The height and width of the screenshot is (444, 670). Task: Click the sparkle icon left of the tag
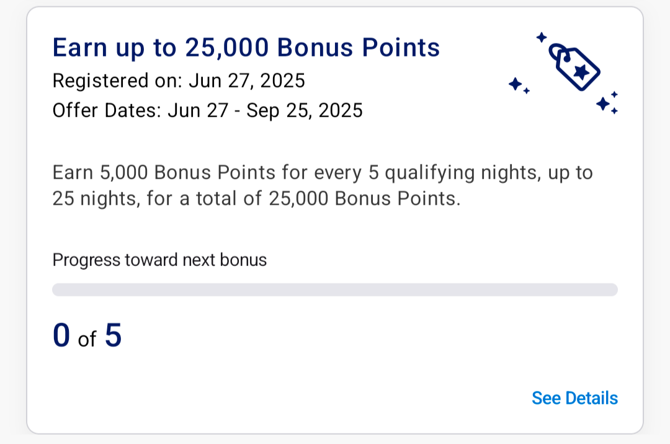514,82
